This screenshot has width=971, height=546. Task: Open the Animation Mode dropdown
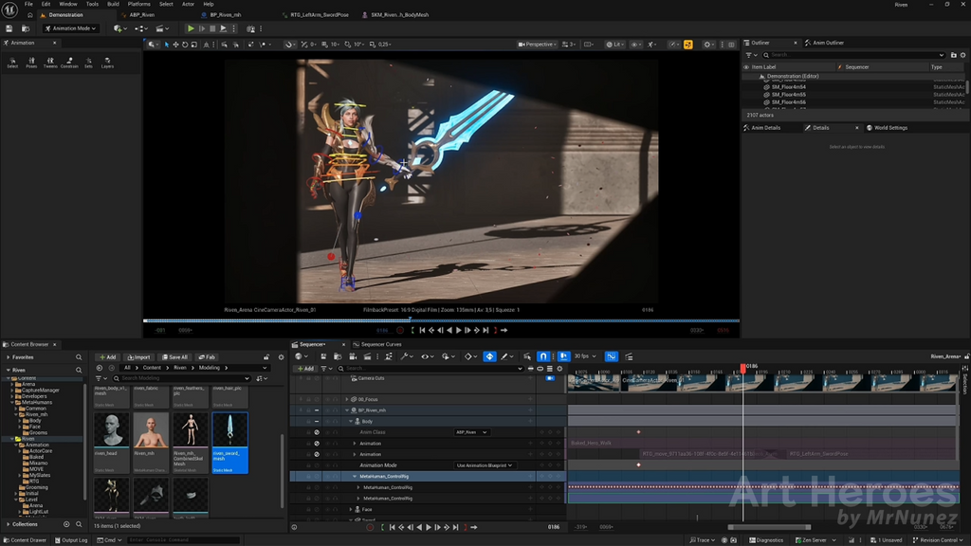(70, 28)
